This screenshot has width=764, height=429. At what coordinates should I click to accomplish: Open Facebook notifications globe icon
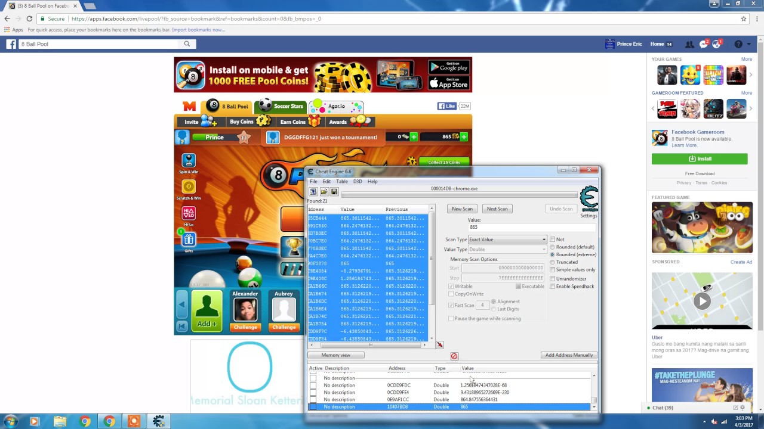tap(717, 44)
